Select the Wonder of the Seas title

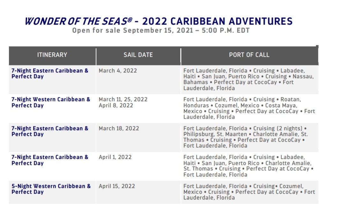(159, 21)
